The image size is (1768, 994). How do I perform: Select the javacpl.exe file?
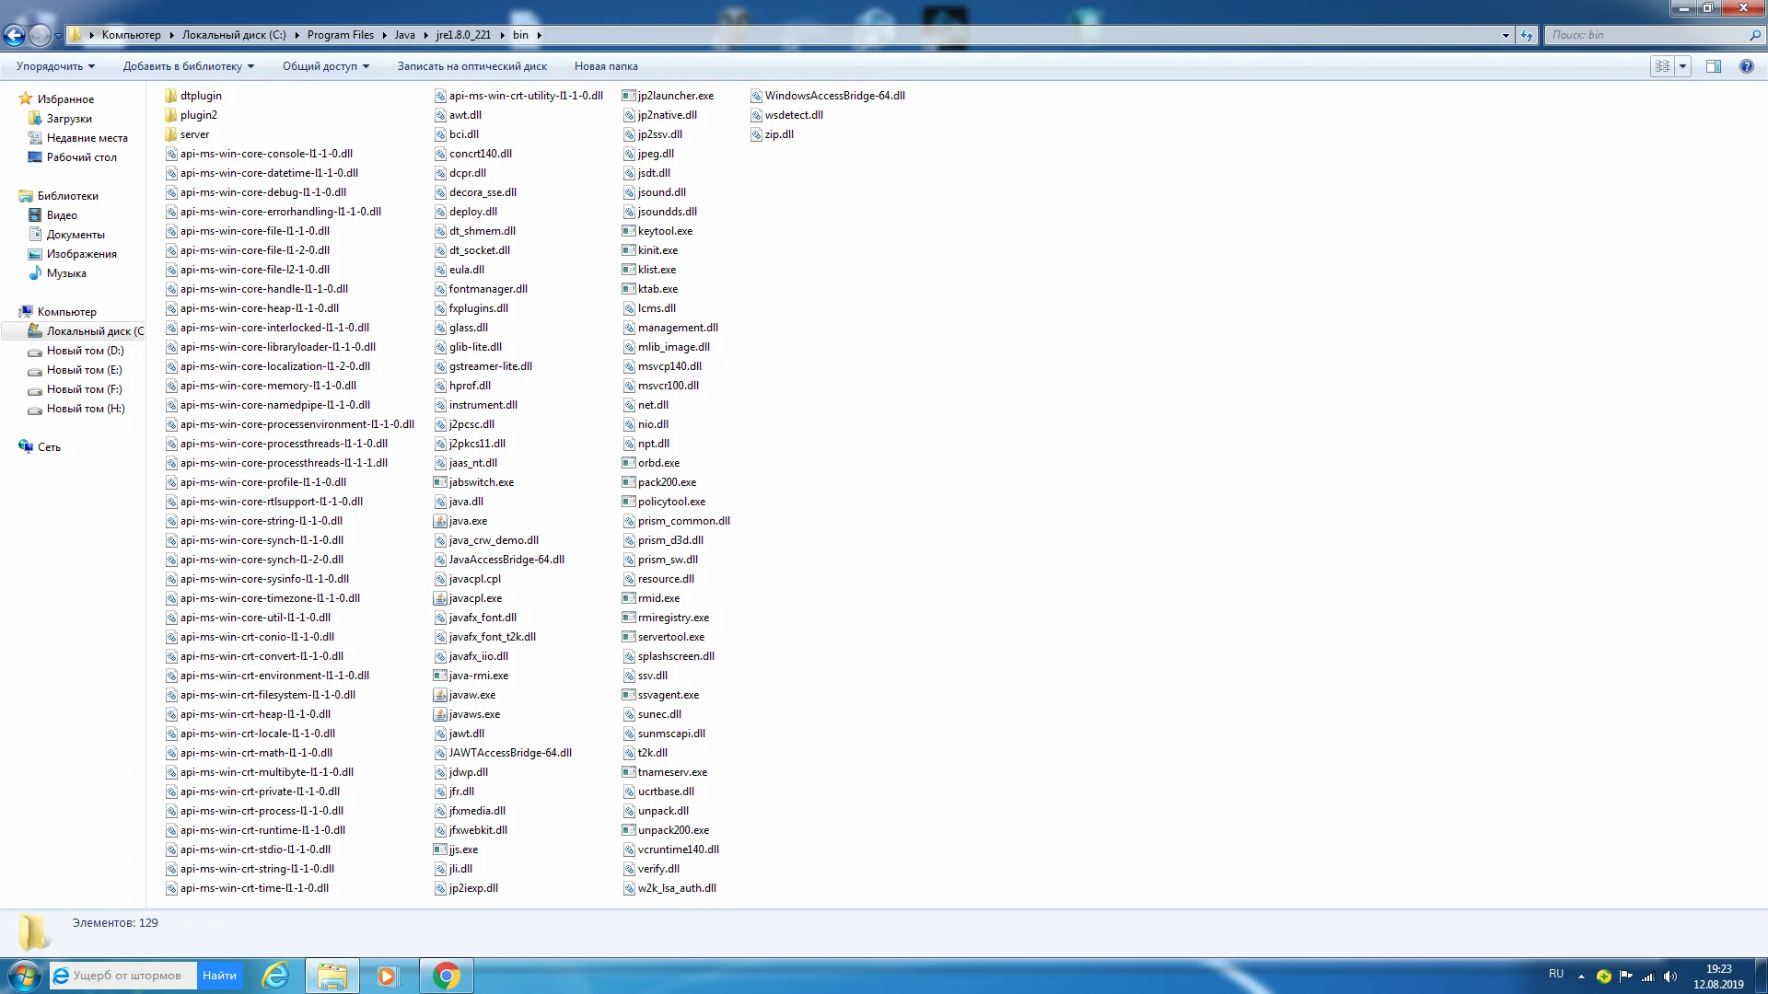[474, 598]
